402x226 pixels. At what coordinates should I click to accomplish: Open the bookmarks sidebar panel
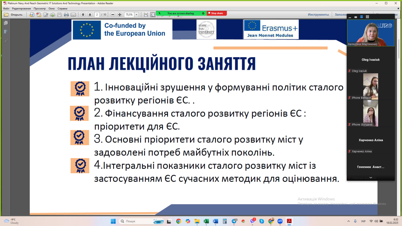(x=5, y=32)
